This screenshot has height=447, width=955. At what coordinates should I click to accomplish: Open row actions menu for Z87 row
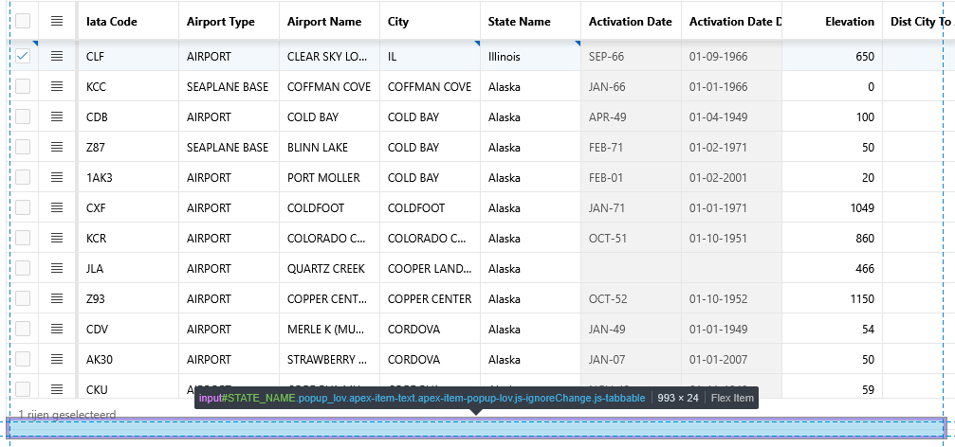(x=57, y=148)
